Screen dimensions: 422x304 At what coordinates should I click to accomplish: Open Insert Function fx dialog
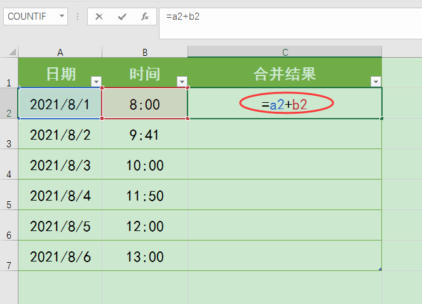point(145,17)
